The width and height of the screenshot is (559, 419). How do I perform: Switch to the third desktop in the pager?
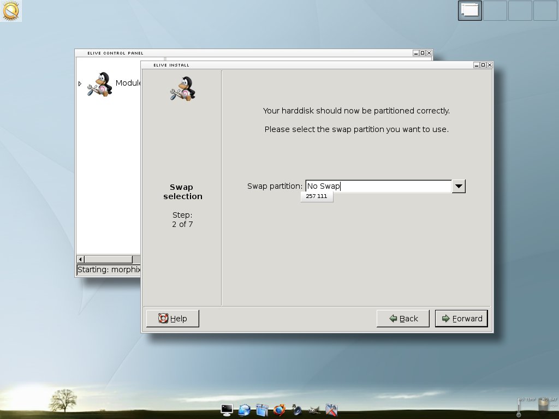[520, 10]
